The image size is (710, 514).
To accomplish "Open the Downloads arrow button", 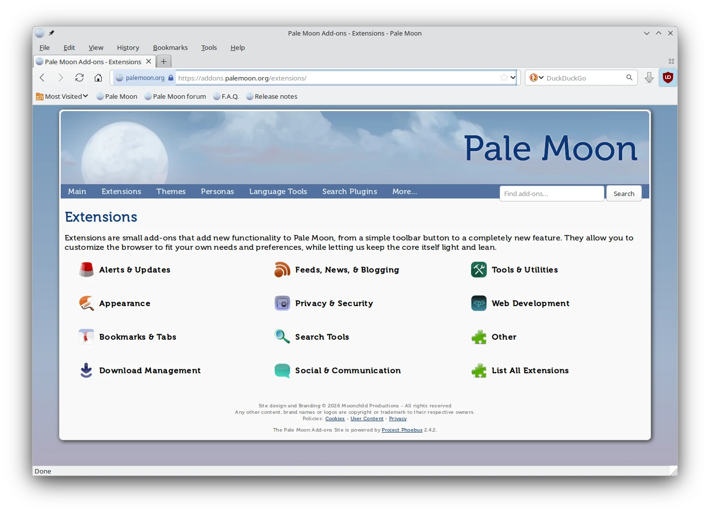I will click(x=649, y=78).
